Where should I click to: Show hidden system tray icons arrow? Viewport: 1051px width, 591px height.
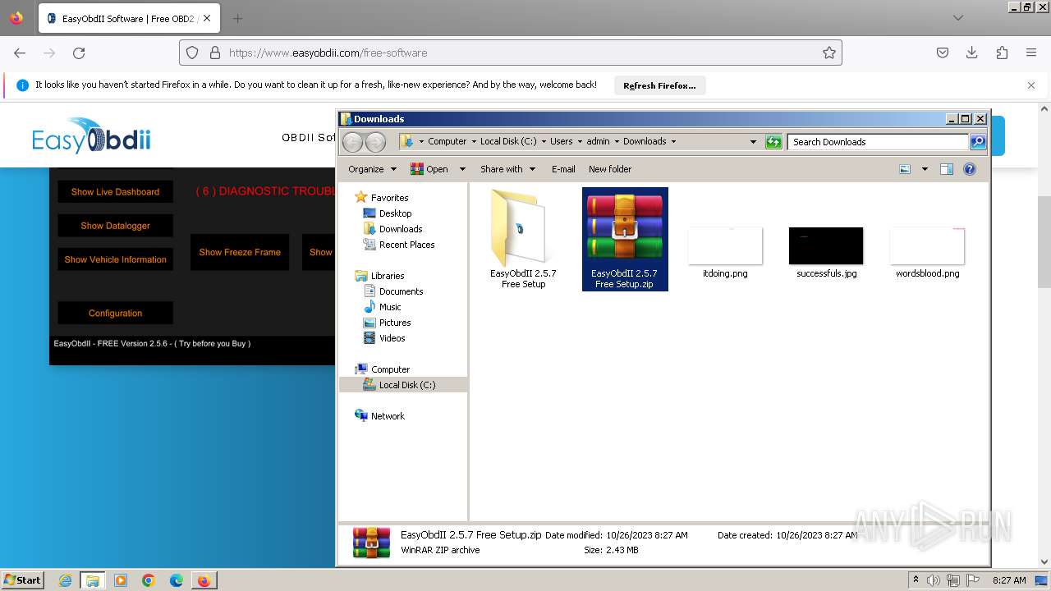[x=916, y=580]
